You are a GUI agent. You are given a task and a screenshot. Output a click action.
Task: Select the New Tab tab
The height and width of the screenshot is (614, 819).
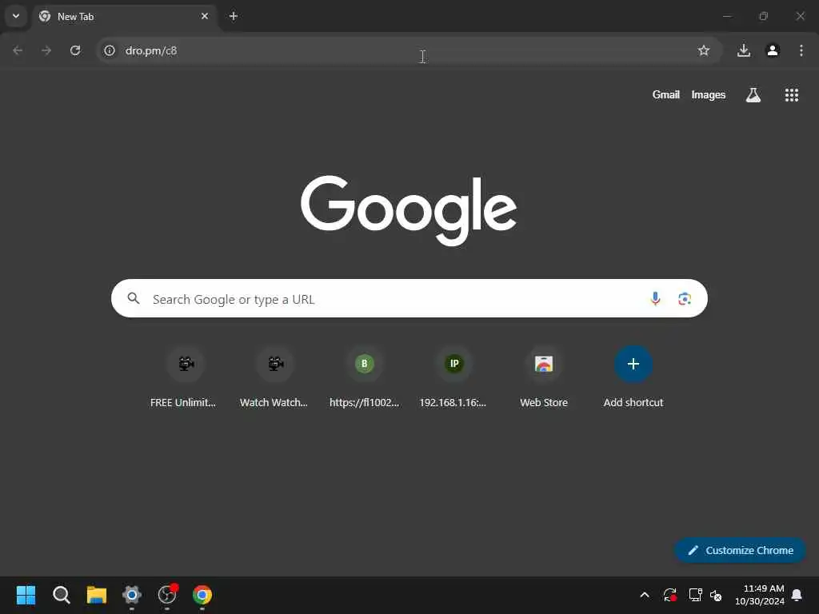click(125, 17)
